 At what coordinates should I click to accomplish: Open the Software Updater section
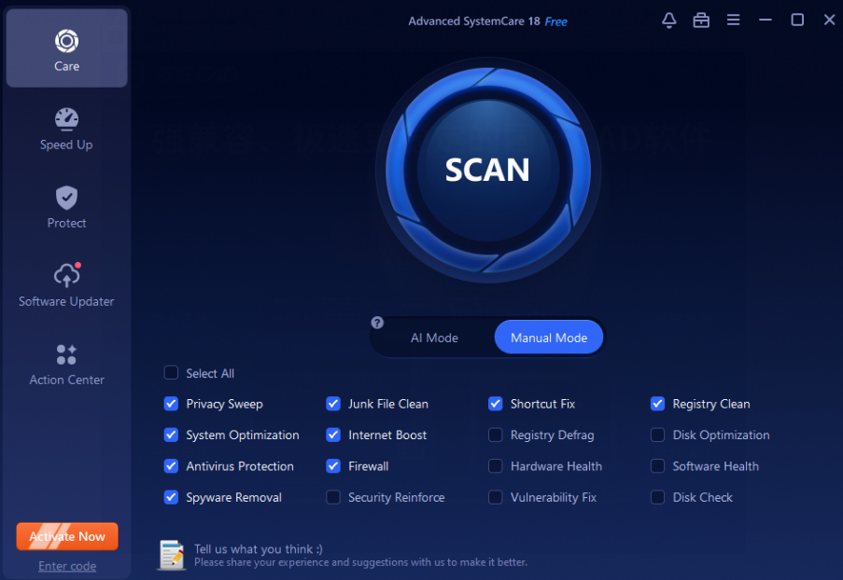click(x=66, y=285)
